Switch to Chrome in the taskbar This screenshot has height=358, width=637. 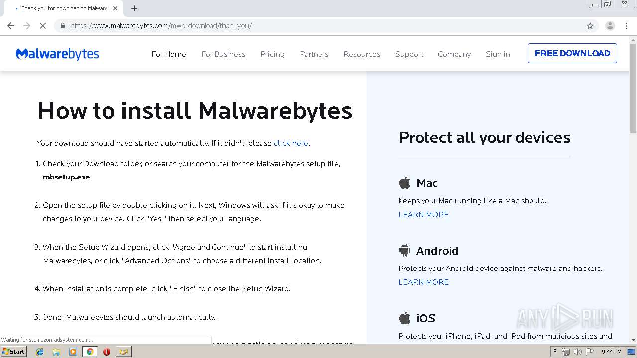click(x=90, y=352)
